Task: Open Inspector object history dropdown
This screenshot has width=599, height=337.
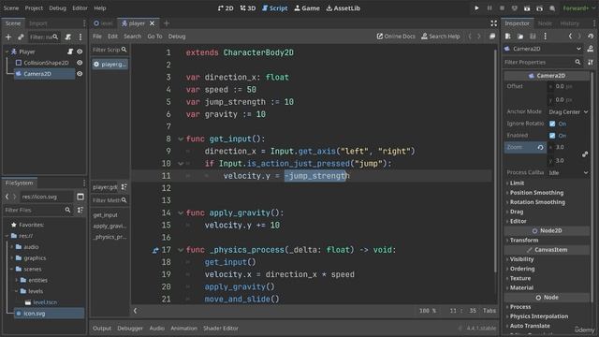Action: pyautogui.click(x=591, y=37)
